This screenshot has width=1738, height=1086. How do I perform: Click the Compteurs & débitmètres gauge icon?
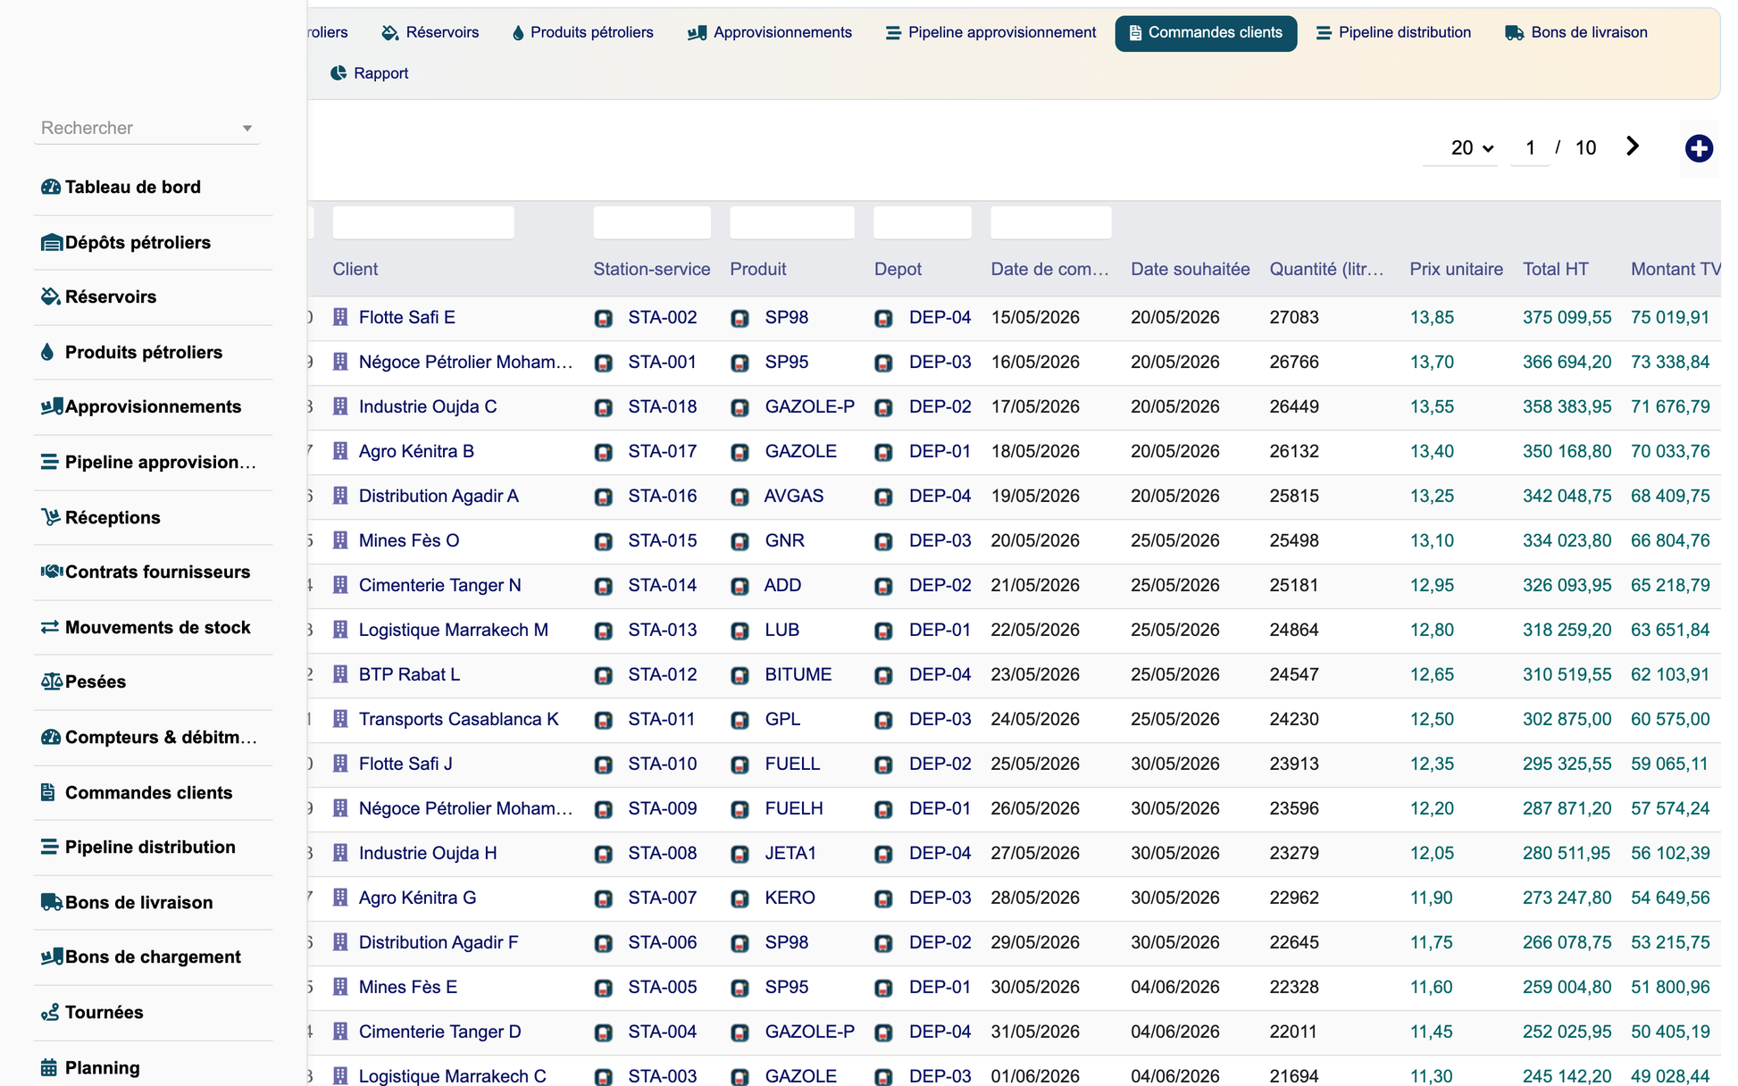(x=50, y=737)
